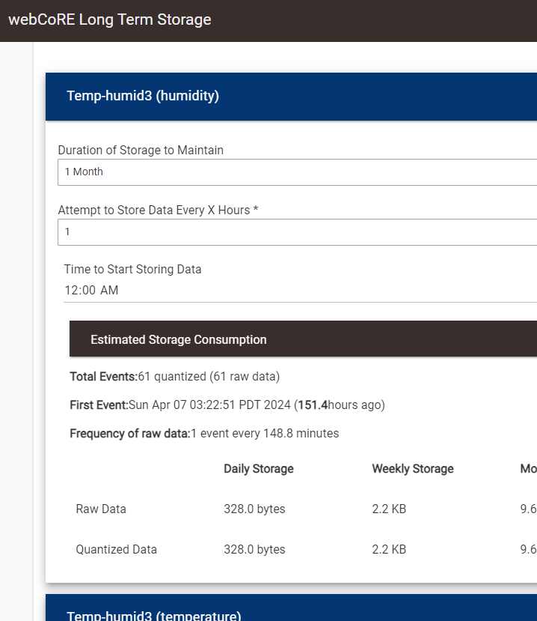Select the Weekly Storage column header
This screenshot has width=537, height=621.
[412, 468]
